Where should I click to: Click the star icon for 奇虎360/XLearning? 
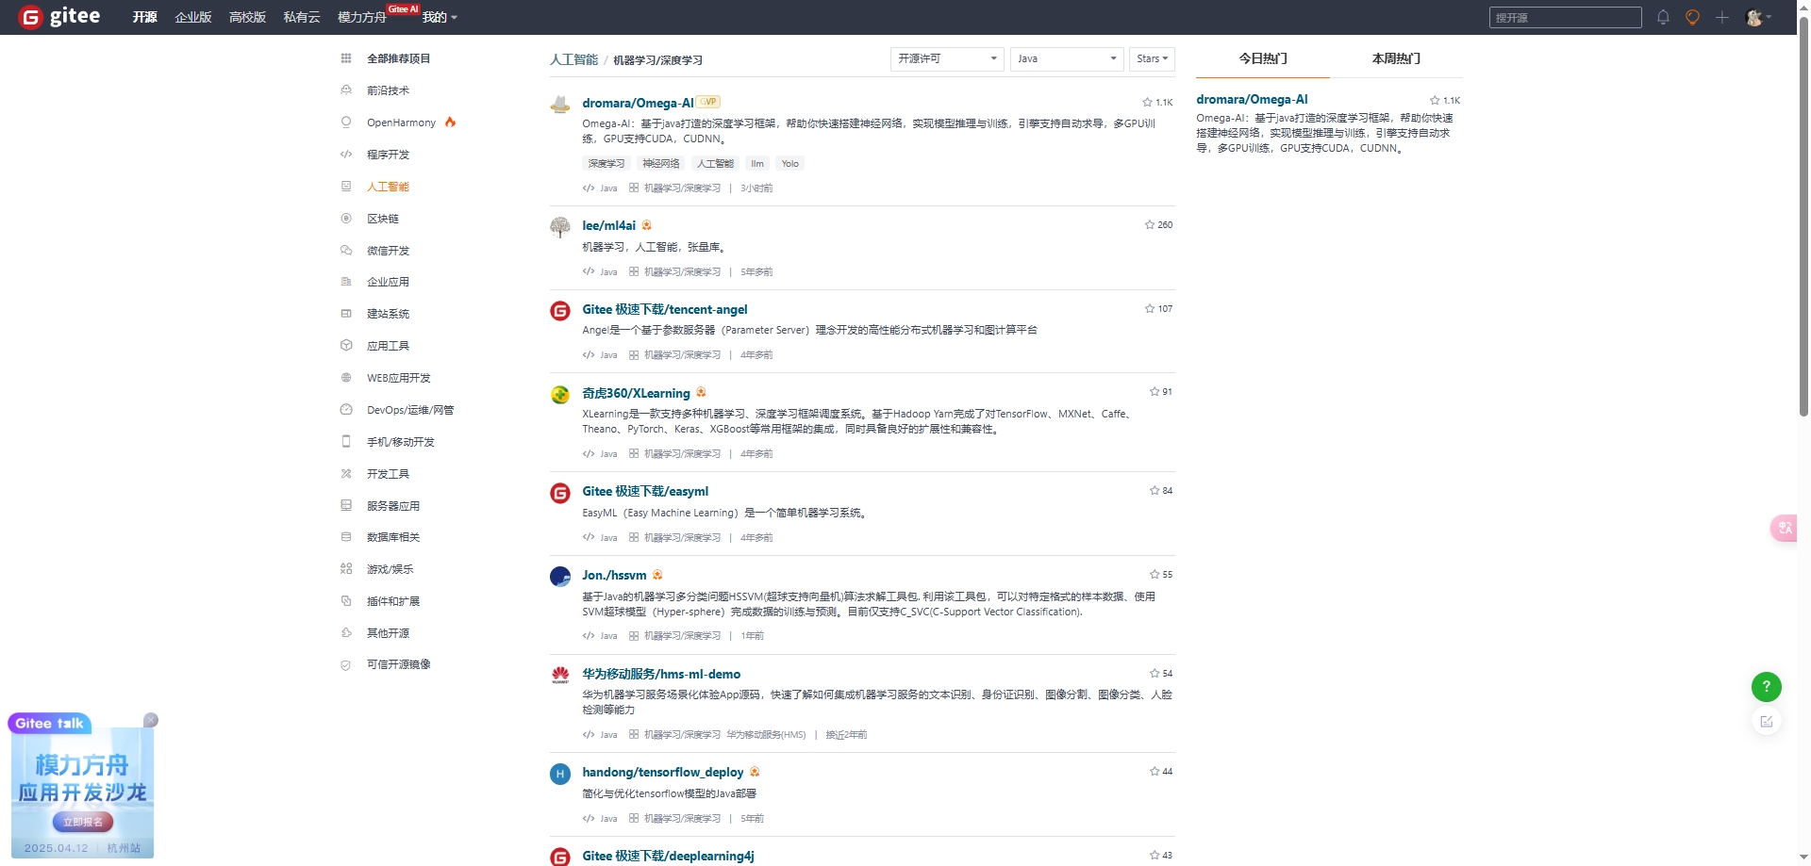(x=1154, y=392)
